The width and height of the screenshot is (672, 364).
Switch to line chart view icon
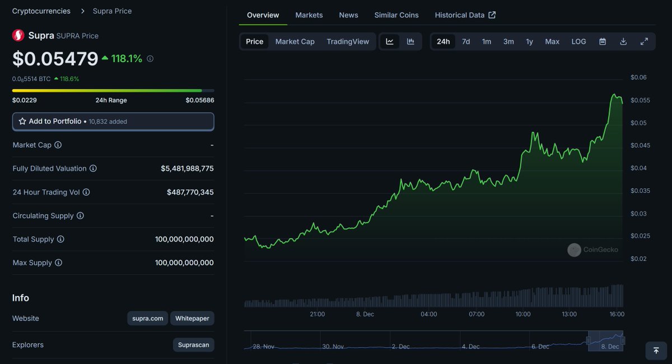(x=390, y=41)
